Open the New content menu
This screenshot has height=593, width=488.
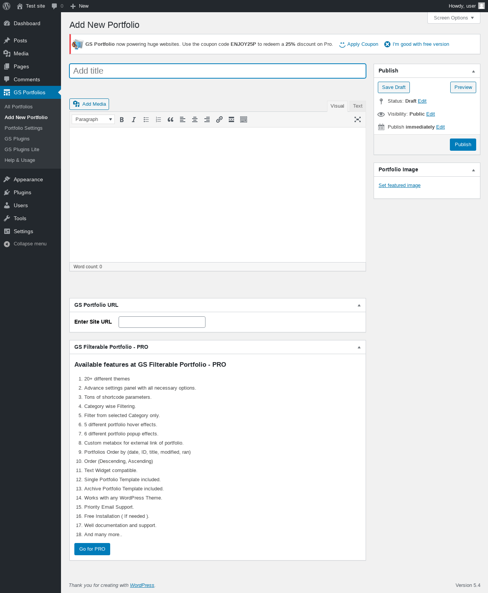[x=79, y=6]
